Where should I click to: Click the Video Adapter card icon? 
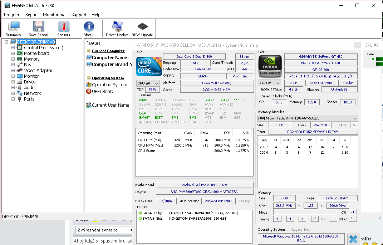(20, 70)
